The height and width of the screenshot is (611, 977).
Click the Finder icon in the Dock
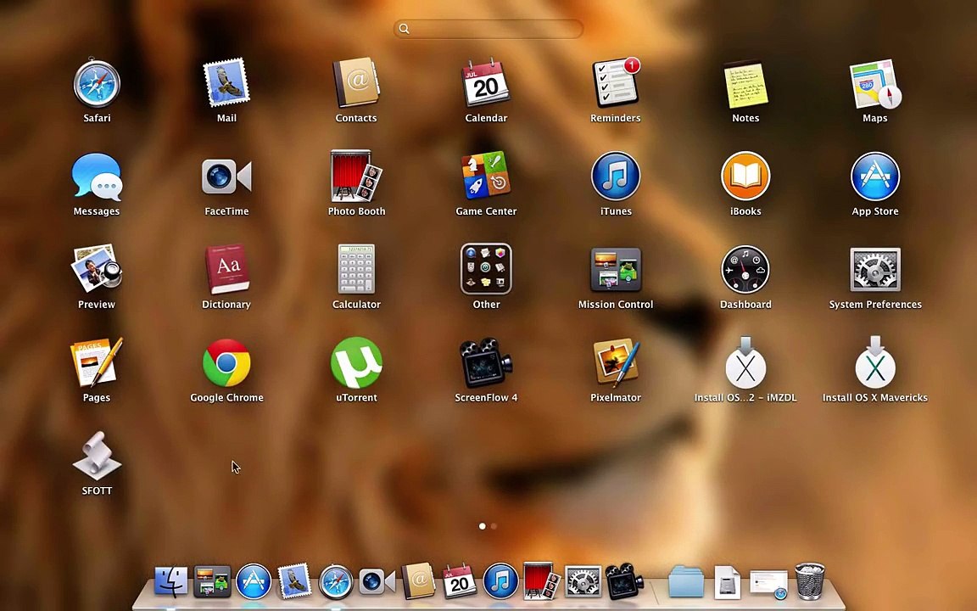pyautogui.click(x=170, y=581)
